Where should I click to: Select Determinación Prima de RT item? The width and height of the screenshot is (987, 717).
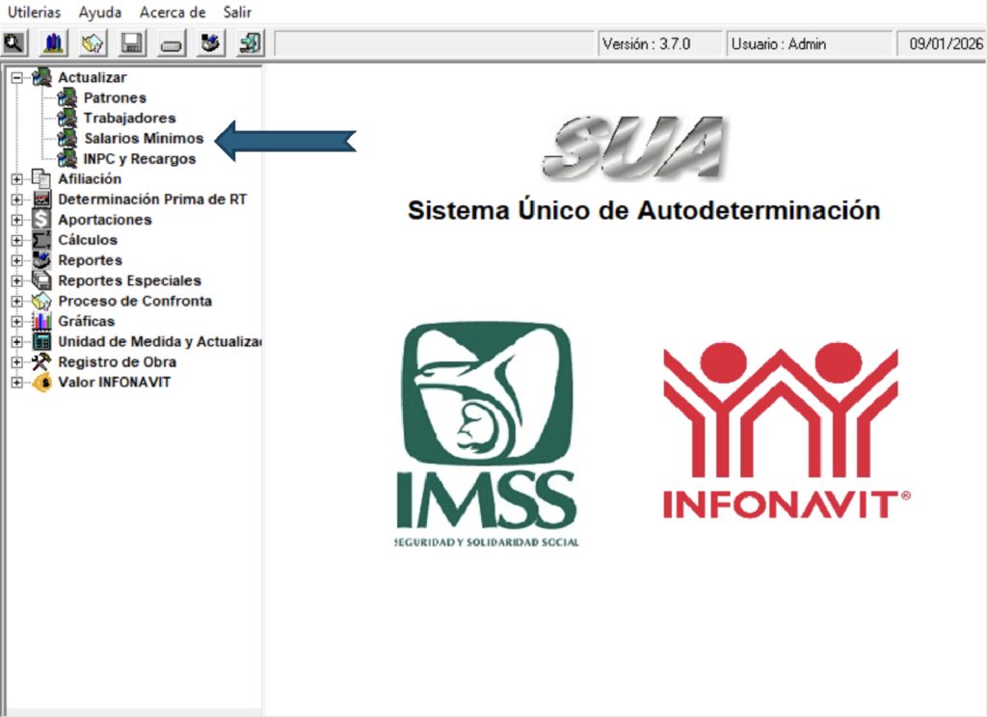click(x=152, y=199)
